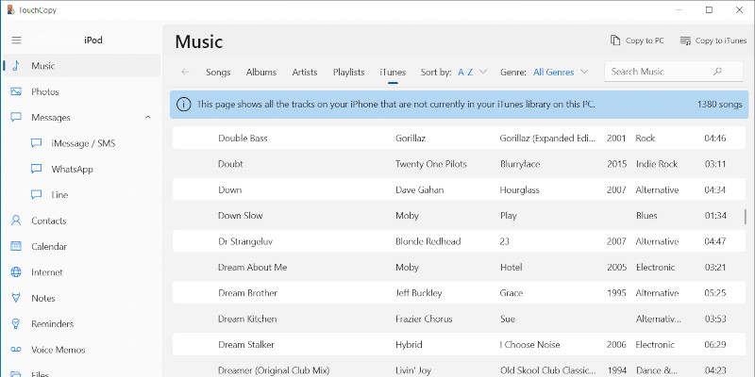Screen dimensions: 755x377
Task: Click the Copy to iTunes playlist icon
Action: pyautogui.click(x=685, y=41)
